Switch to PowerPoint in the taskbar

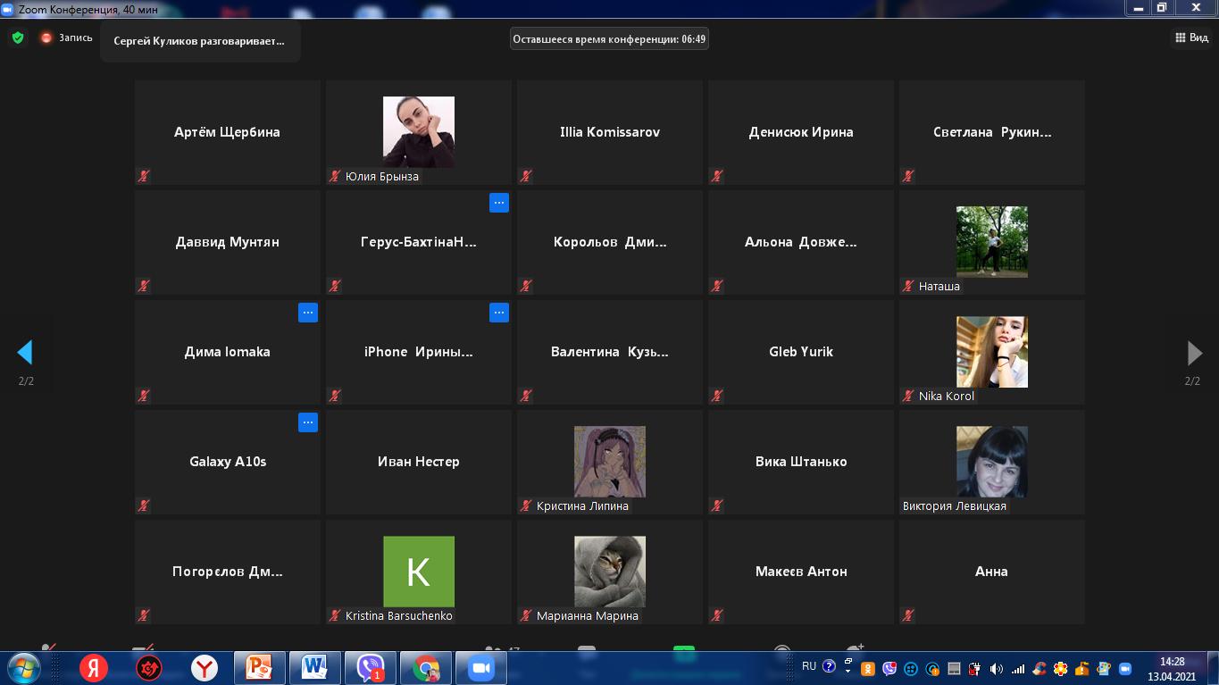[x=259, y=667]
